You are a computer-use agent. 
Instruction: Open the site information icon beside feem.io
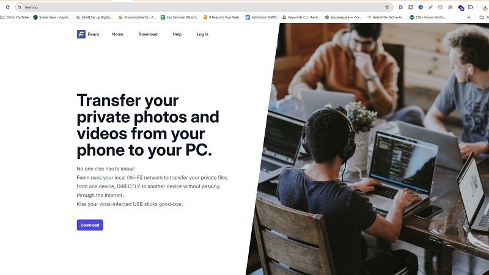20,7
